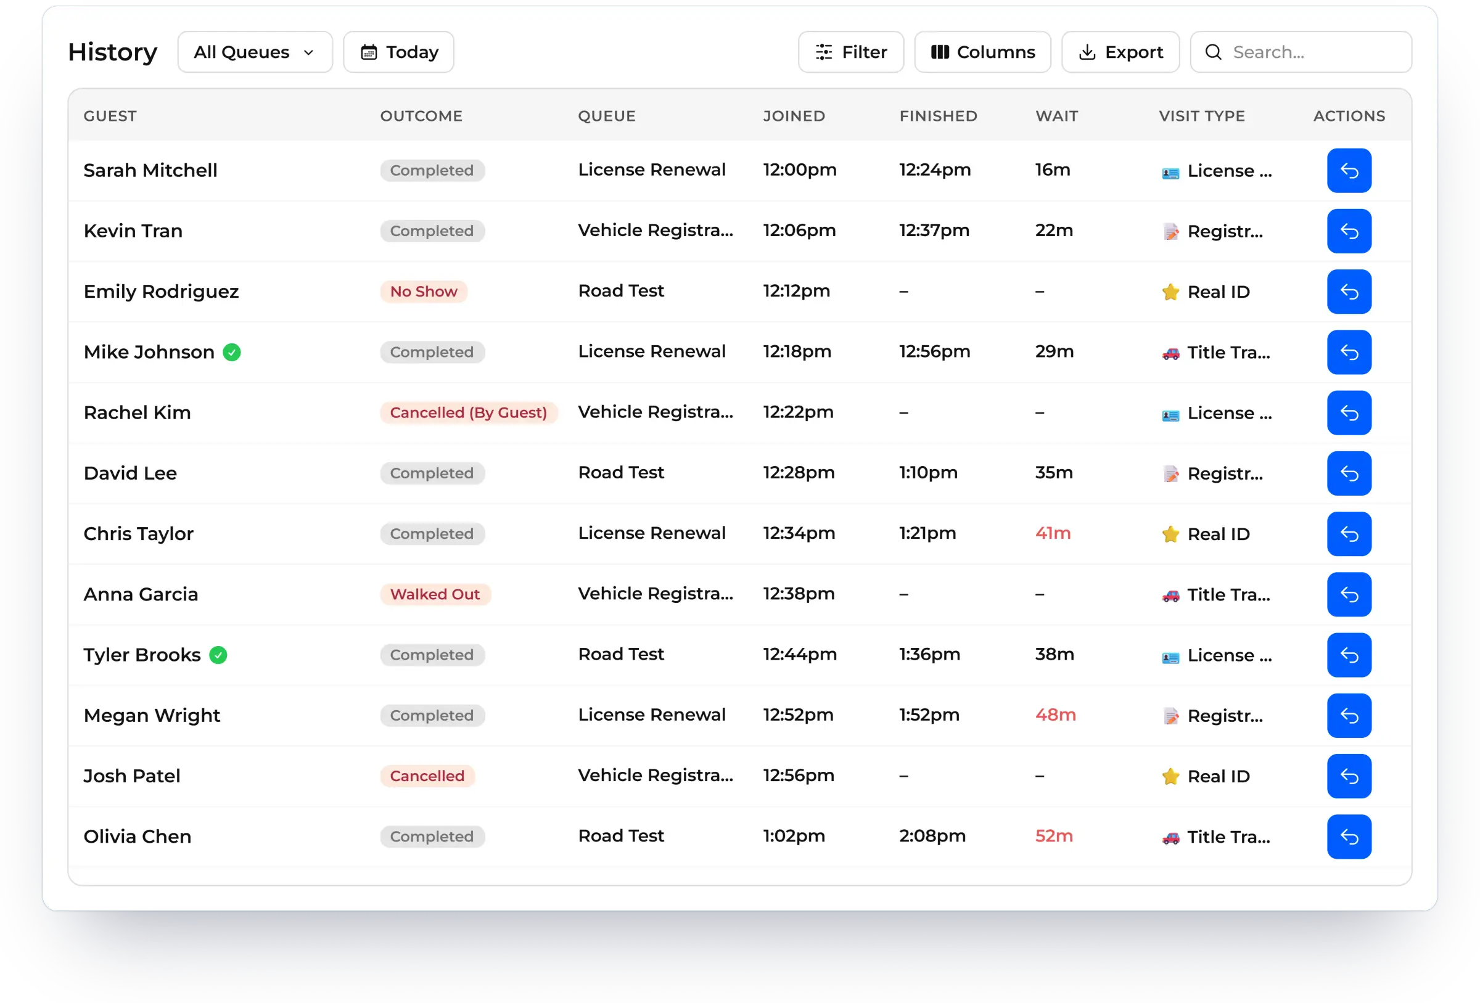The image size is (1480, 1003).
Task: Click the Visit Type column header
Action: click(x=1202, y=116)
